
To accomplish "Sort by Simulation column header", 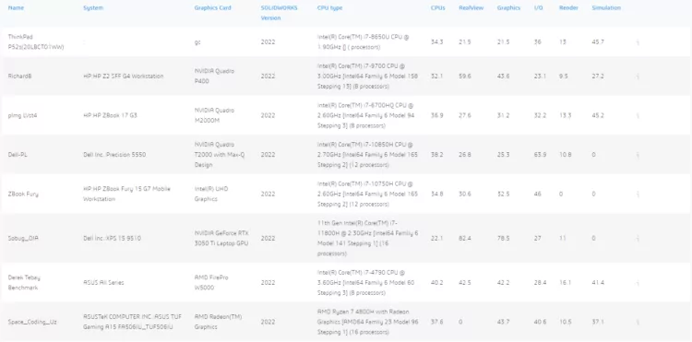I will [606, 8].
